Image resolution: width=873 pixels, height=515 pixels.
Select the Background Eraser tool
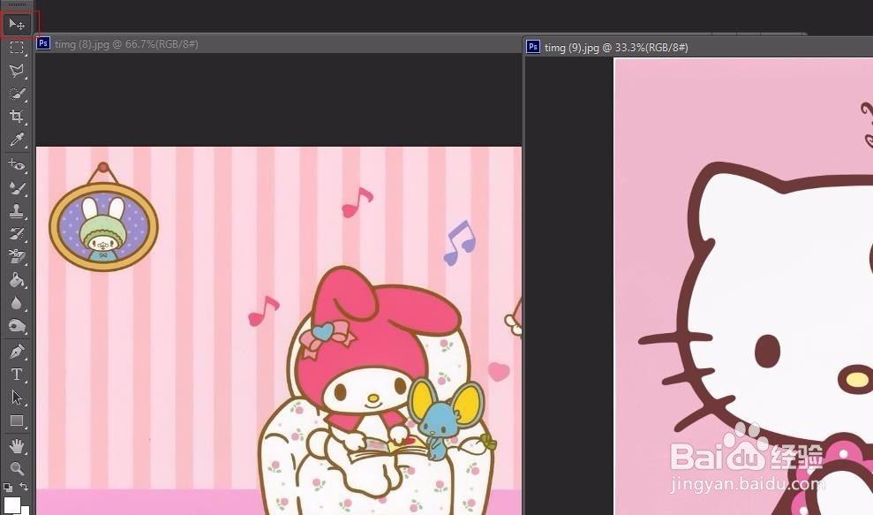(17, 256)
